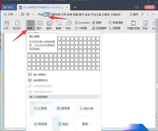Image resolution: width=158 pixels, height=131 pixels.
Task: Switch to the 开始 tab
Action: [40, 14]
